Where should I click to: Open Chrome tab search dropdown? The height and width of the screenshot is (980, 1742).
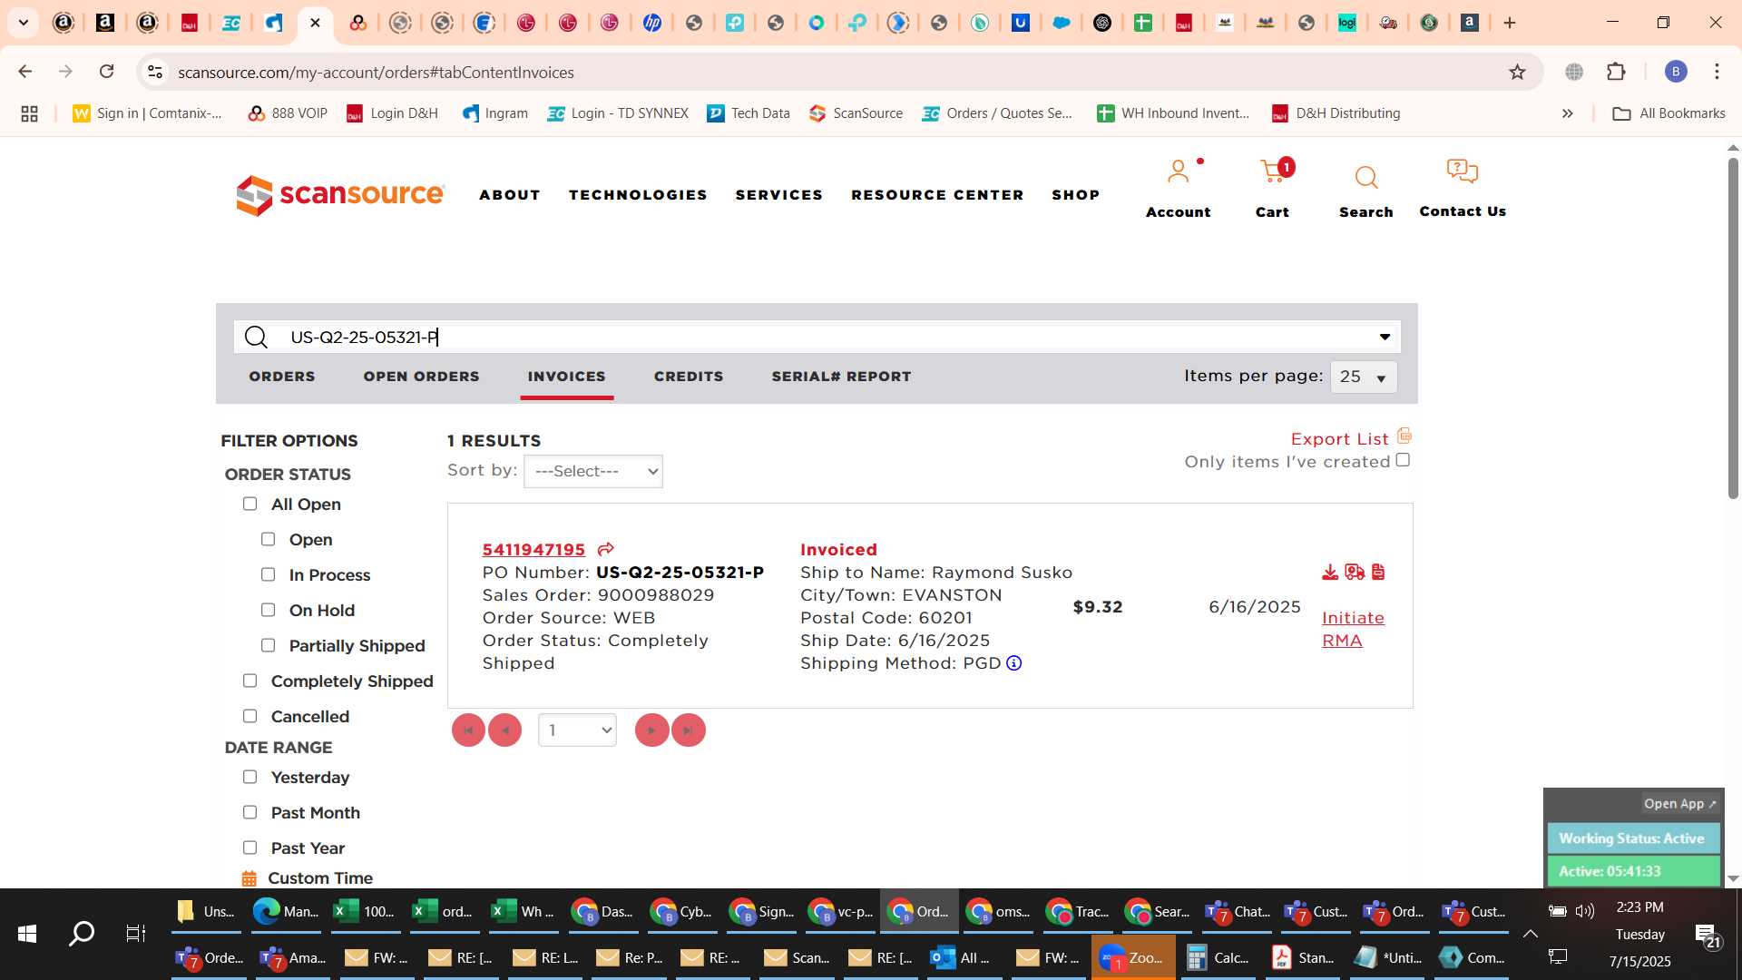tap(24, 23)
